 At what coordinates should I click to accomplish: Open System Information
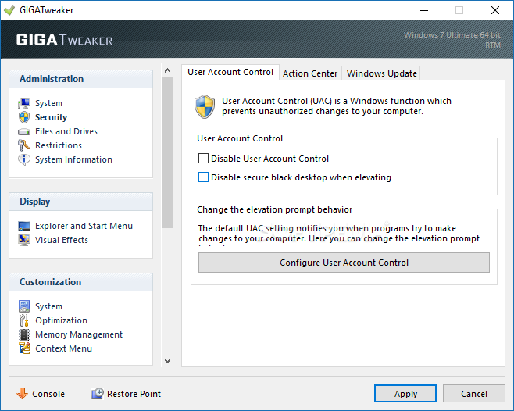73,159
